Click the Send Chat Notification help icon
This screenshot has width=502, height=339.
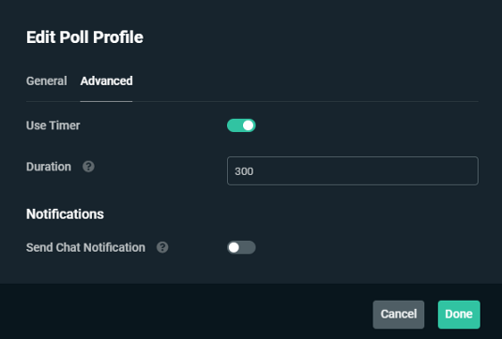click(162, 247)
